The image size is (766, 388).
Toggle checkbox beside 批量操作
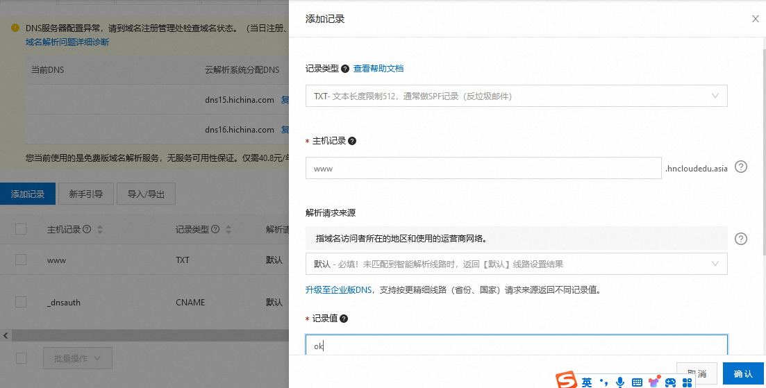[x=21, y=358]
